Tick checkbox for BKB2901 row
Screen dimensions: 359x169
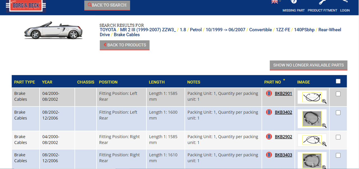pos(338,94)
